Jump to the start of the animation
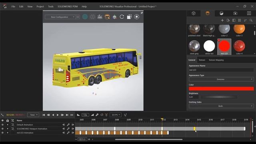Viewport: 256px width, 144px height. click(x=44, y=115)
